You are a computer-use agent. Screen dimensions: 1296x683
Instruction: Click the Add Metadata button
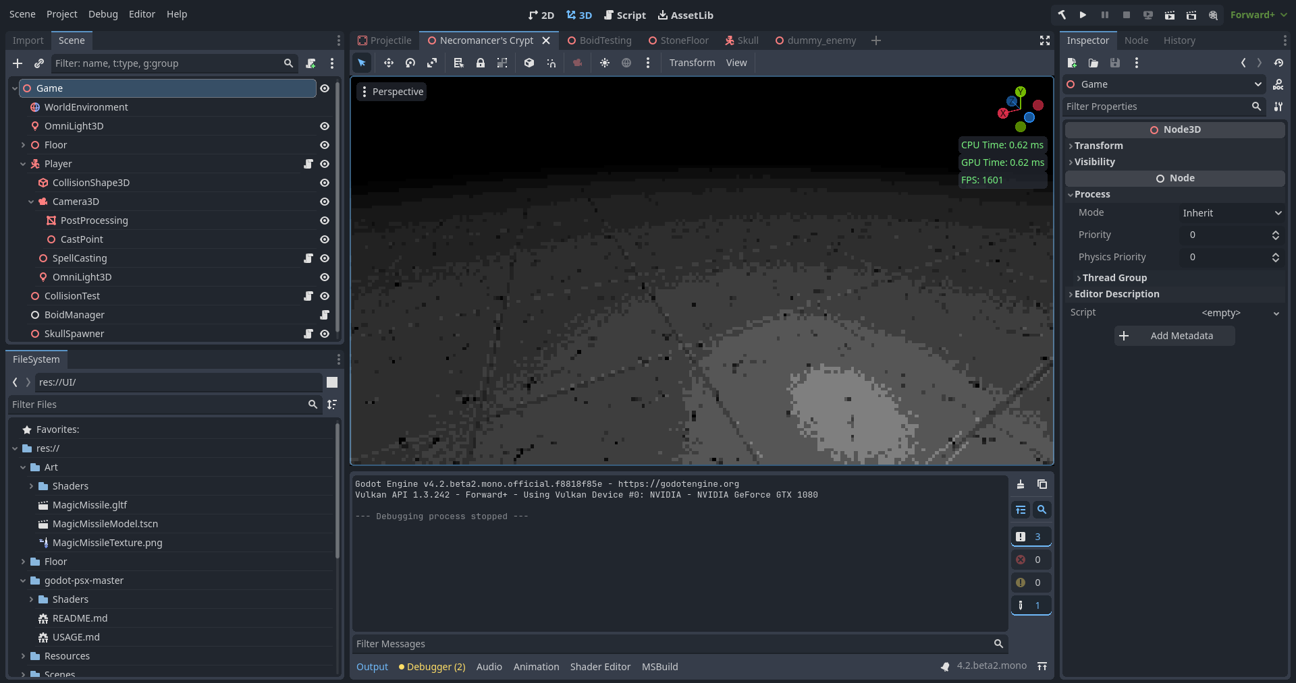1174,336
